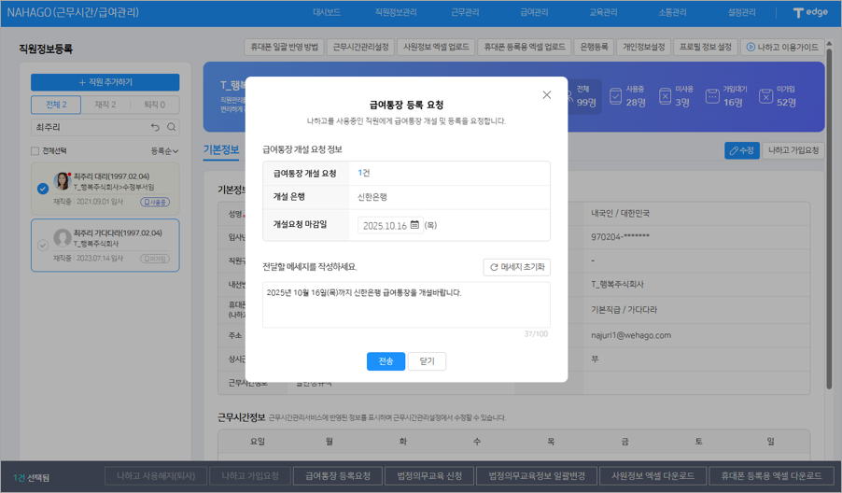This screenshot has height=493, width=842.
Task: Open the calendar picker for 개설요청 마감일
Action: (414, 225)
